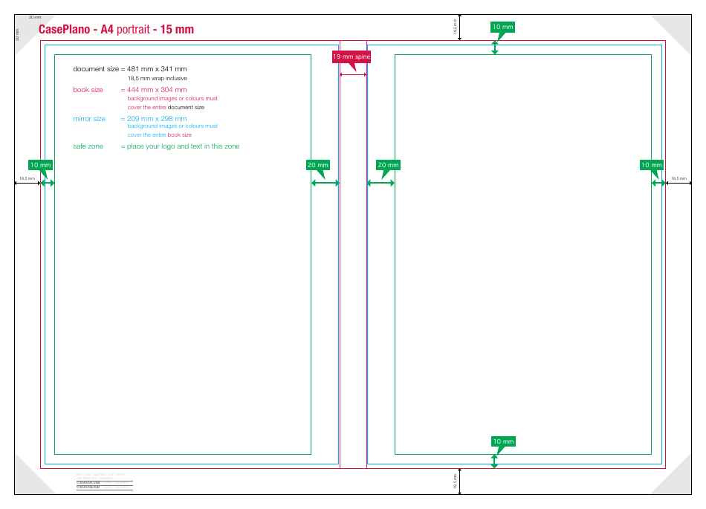Click the 10 mm label at far right edge
Image resolution: width=706 pixels, height=509 pixels.
[651, 165]
